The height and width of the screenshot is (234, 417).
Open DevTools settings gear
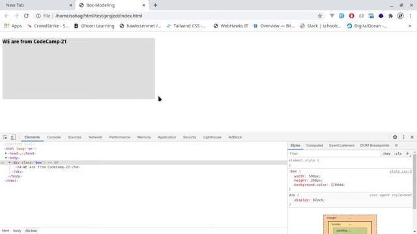(395, 137)
